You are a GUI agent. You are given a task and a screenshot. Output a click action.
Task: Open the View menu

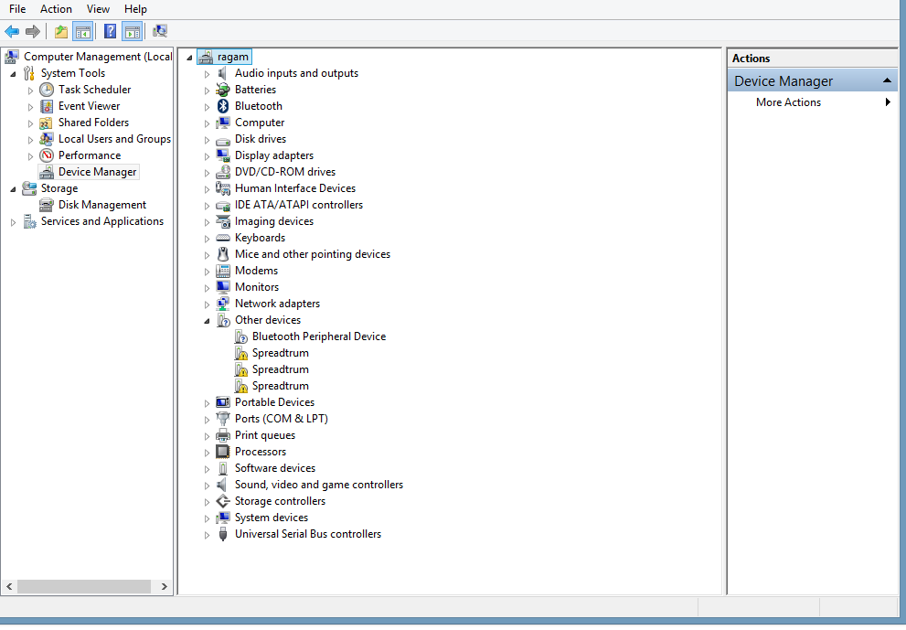tap(98, 8)
